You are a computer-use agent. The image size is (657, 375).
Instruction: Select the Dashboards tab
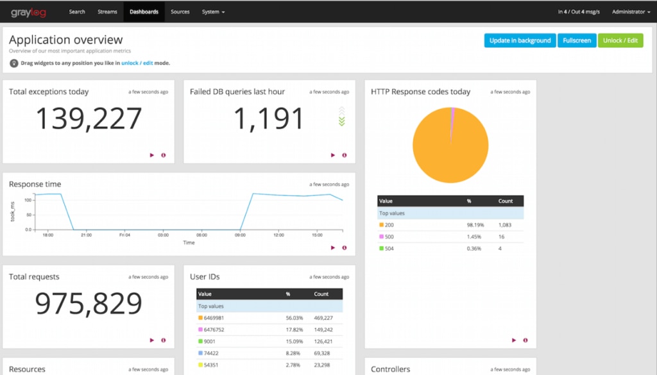pos(144,12)
